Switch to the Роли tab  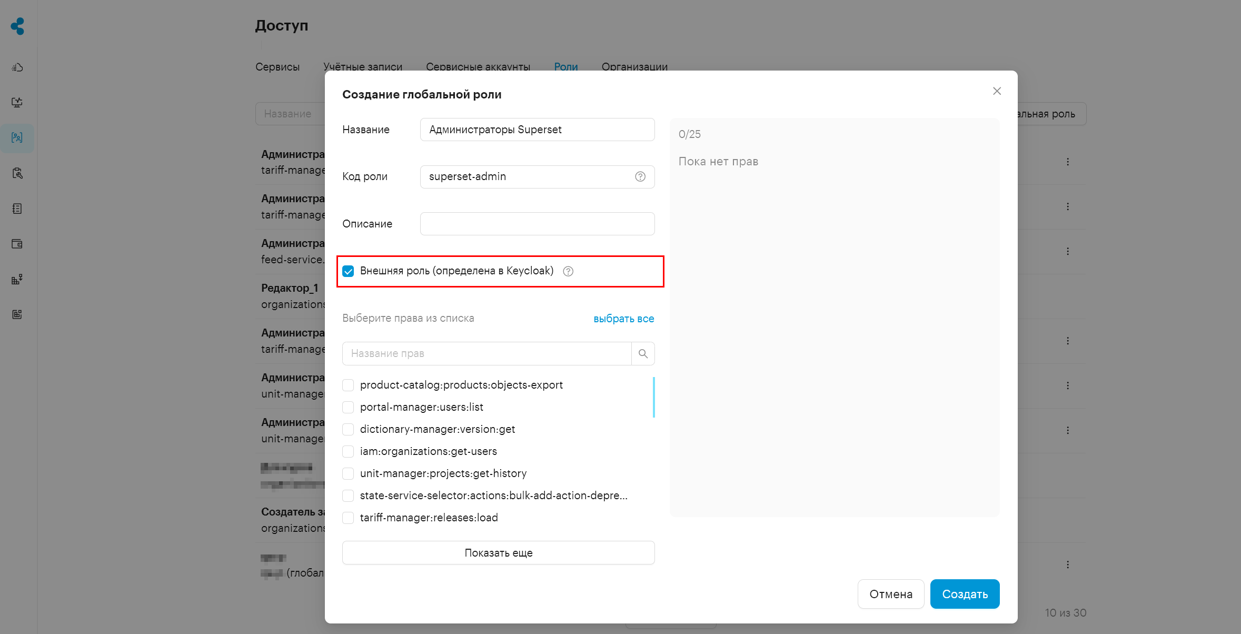coord(566,67)
